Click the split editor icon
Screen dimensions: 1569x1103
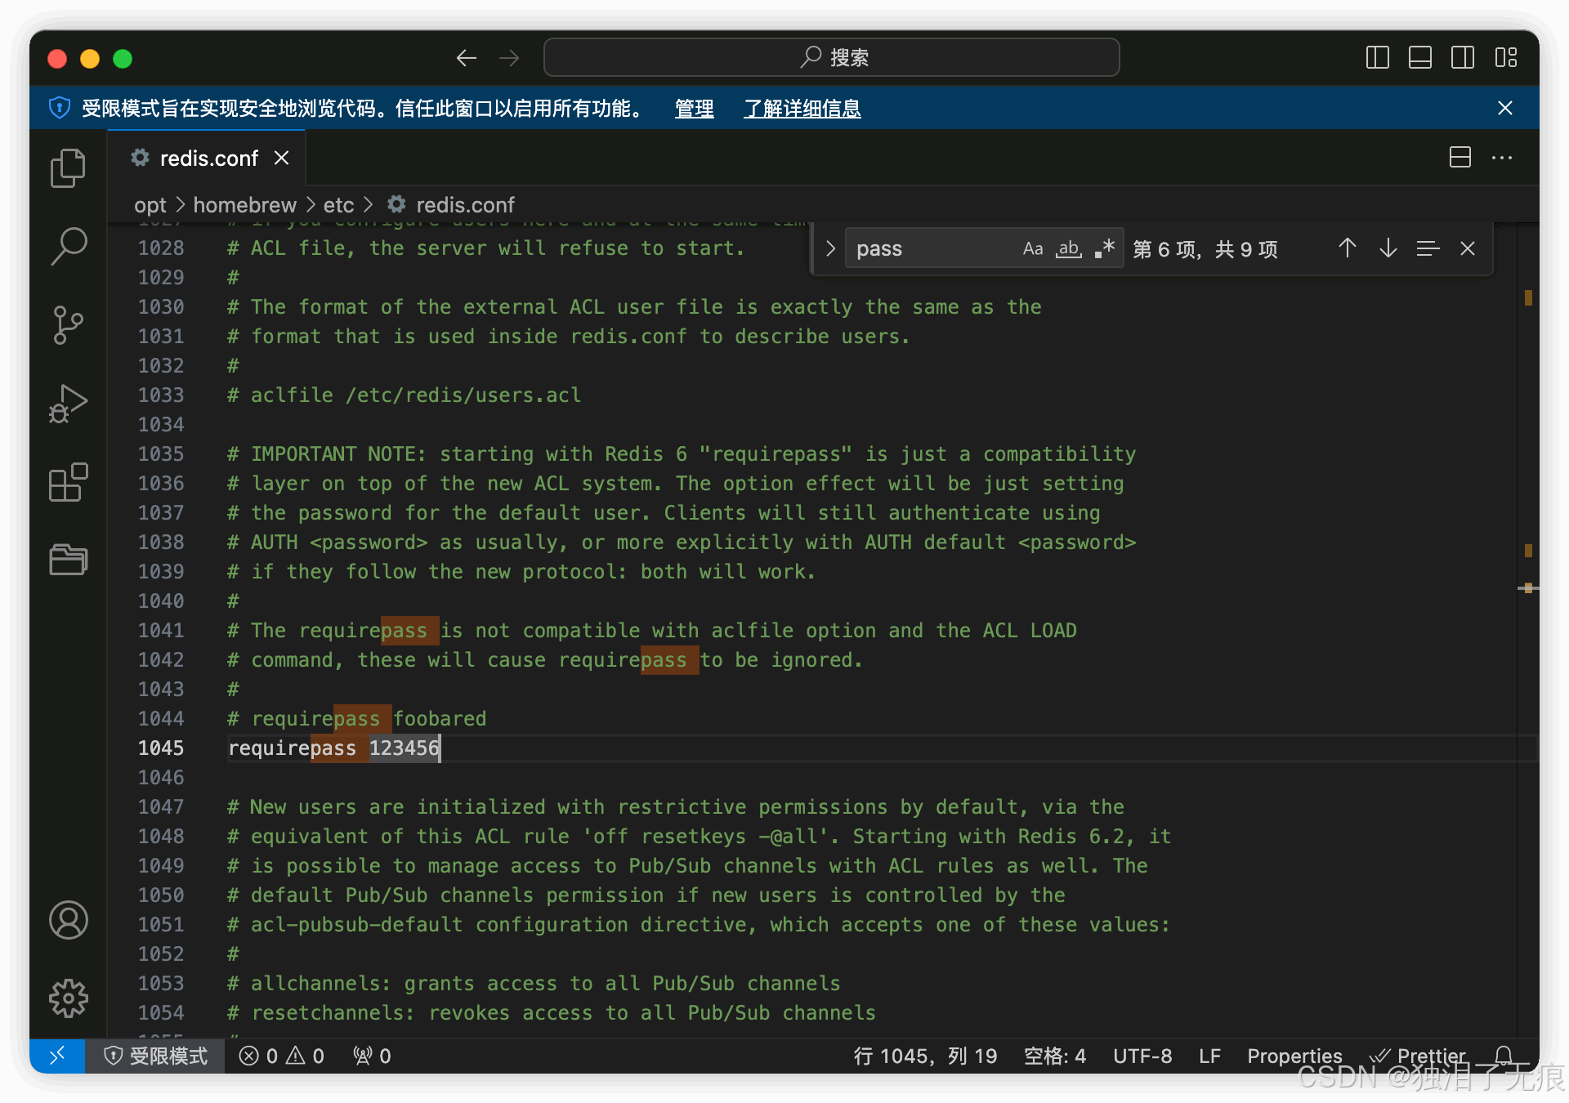click(1459, 158)
